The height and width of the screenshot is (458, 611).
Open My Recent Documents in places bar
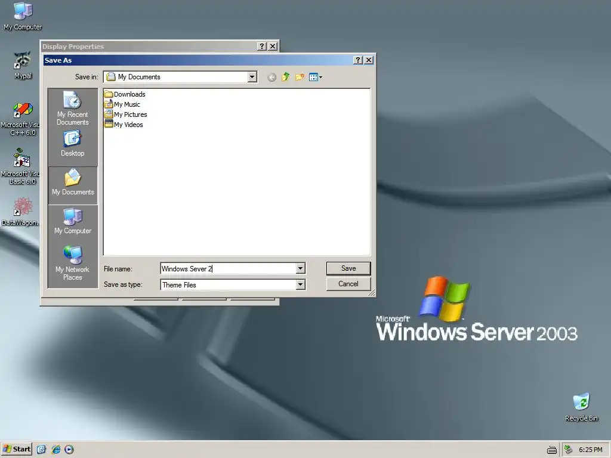pyautogui.click(x=72, y=109)
